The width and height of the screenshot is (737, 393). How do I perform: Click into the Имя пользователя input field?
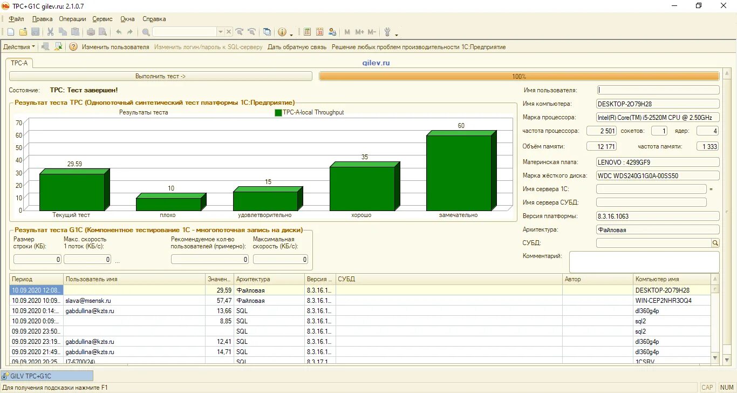[x=658, y=90]
